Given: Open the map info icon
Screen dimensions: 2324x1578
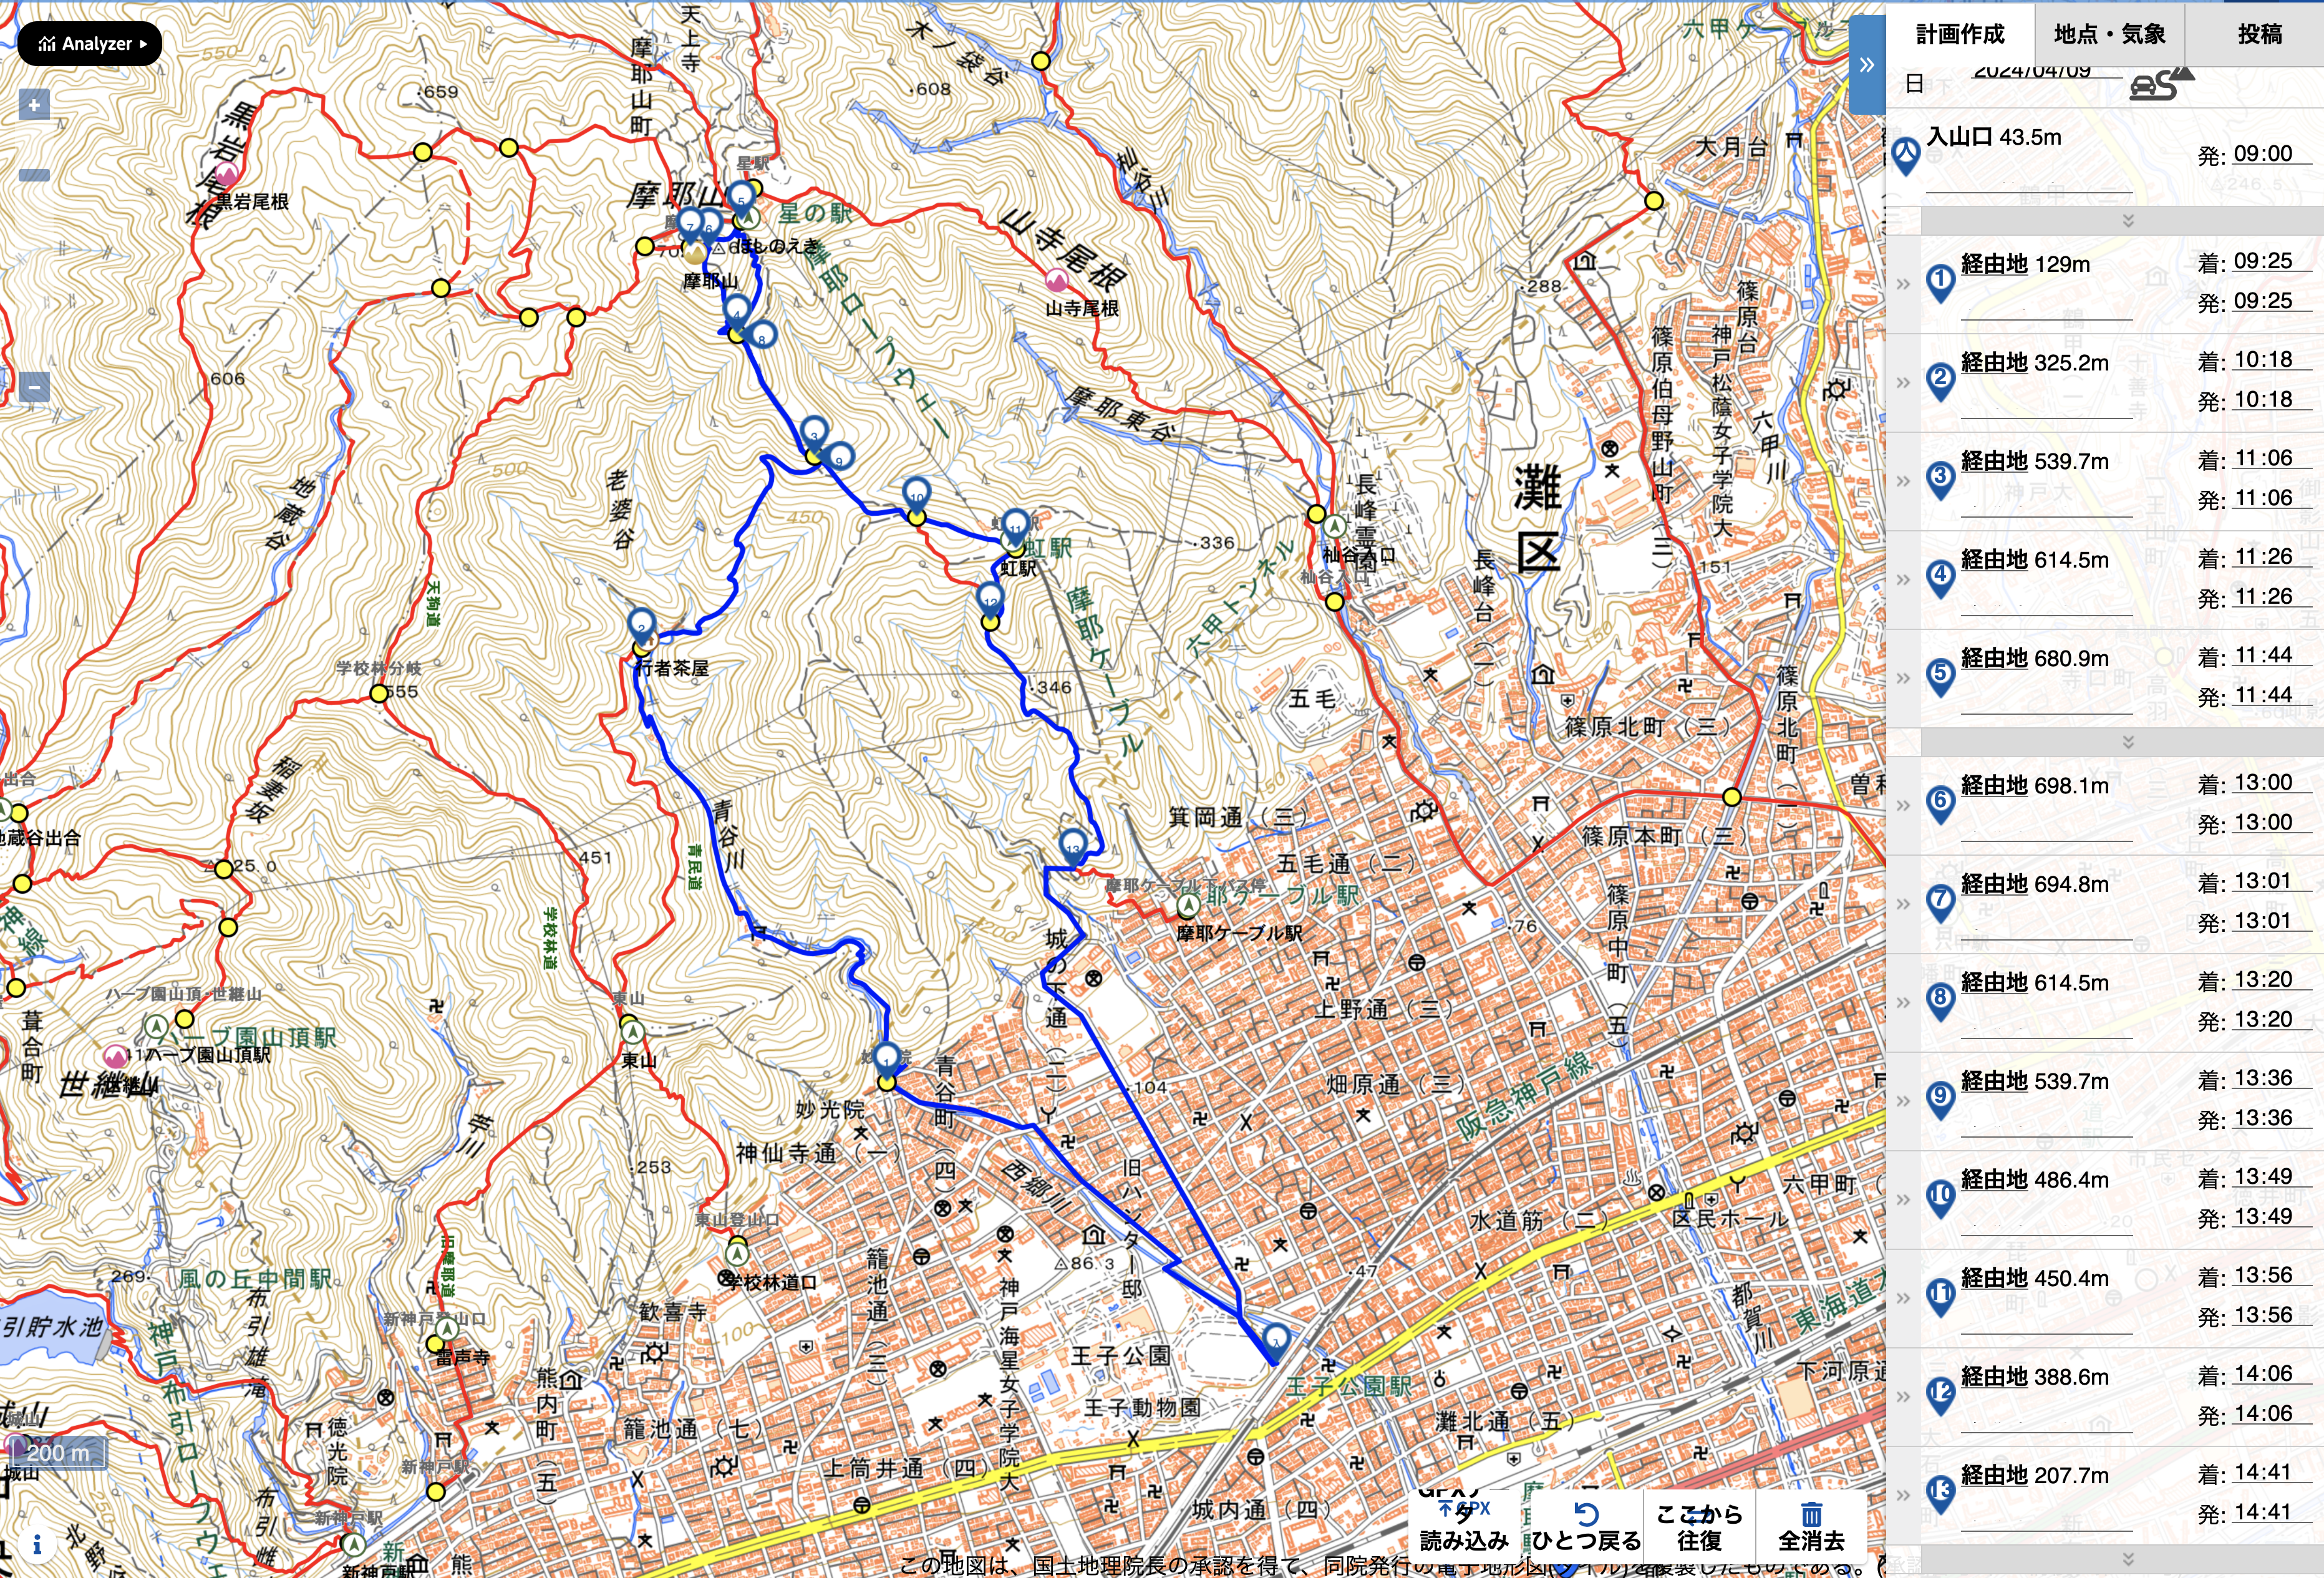Looking at the screenshot, I should pyautogui.click(x=37, y=1545).
